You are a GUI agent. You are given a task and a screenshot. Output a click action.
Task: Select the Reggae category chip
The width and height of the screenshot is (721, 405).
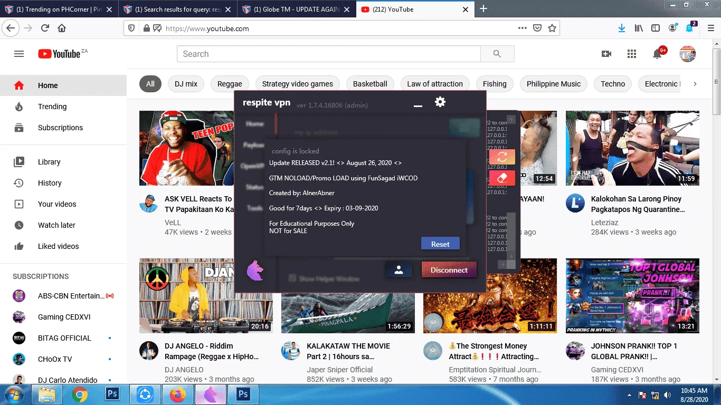point(230,84)
